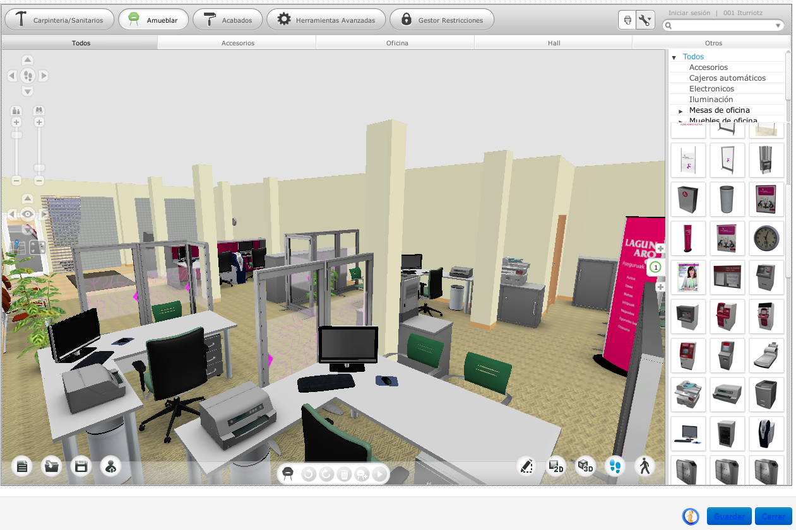Open the Gestor Restricciones manager
The height and width of the screenshot is (530, 796).
(442, 20)
